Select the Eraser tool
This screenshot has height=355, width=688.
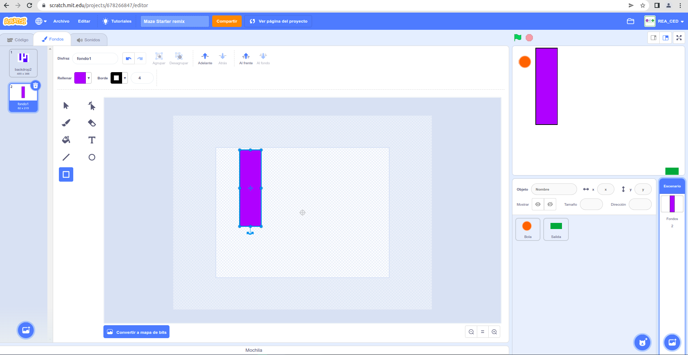(92, 123)
